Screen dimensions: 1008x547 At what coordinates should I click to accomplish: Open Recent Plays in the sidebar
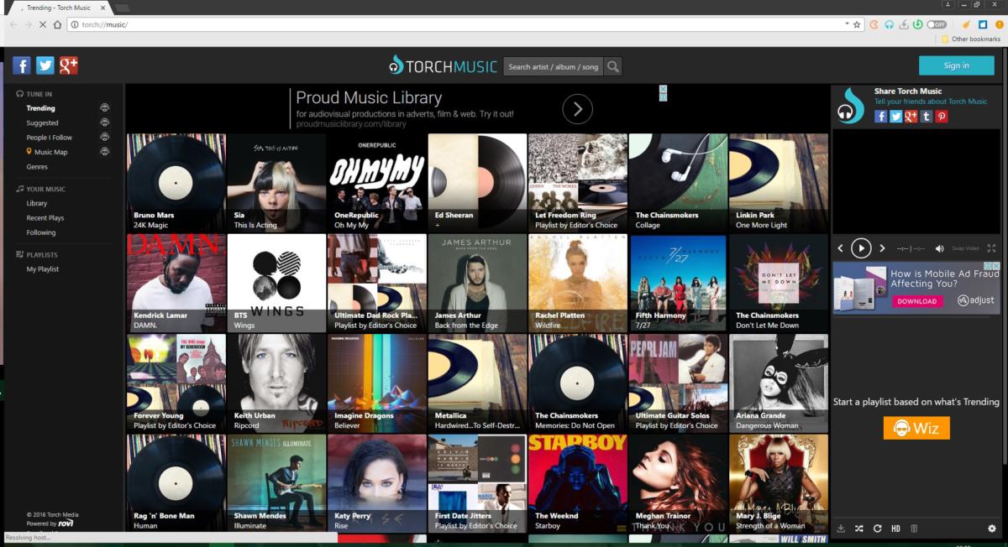tap(45, 218)
